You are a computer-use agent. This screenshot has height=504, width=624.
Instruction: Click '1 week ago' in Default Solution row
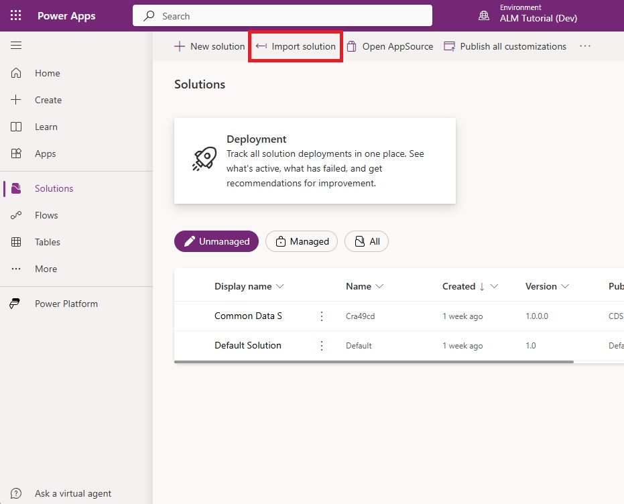[462, 346]
